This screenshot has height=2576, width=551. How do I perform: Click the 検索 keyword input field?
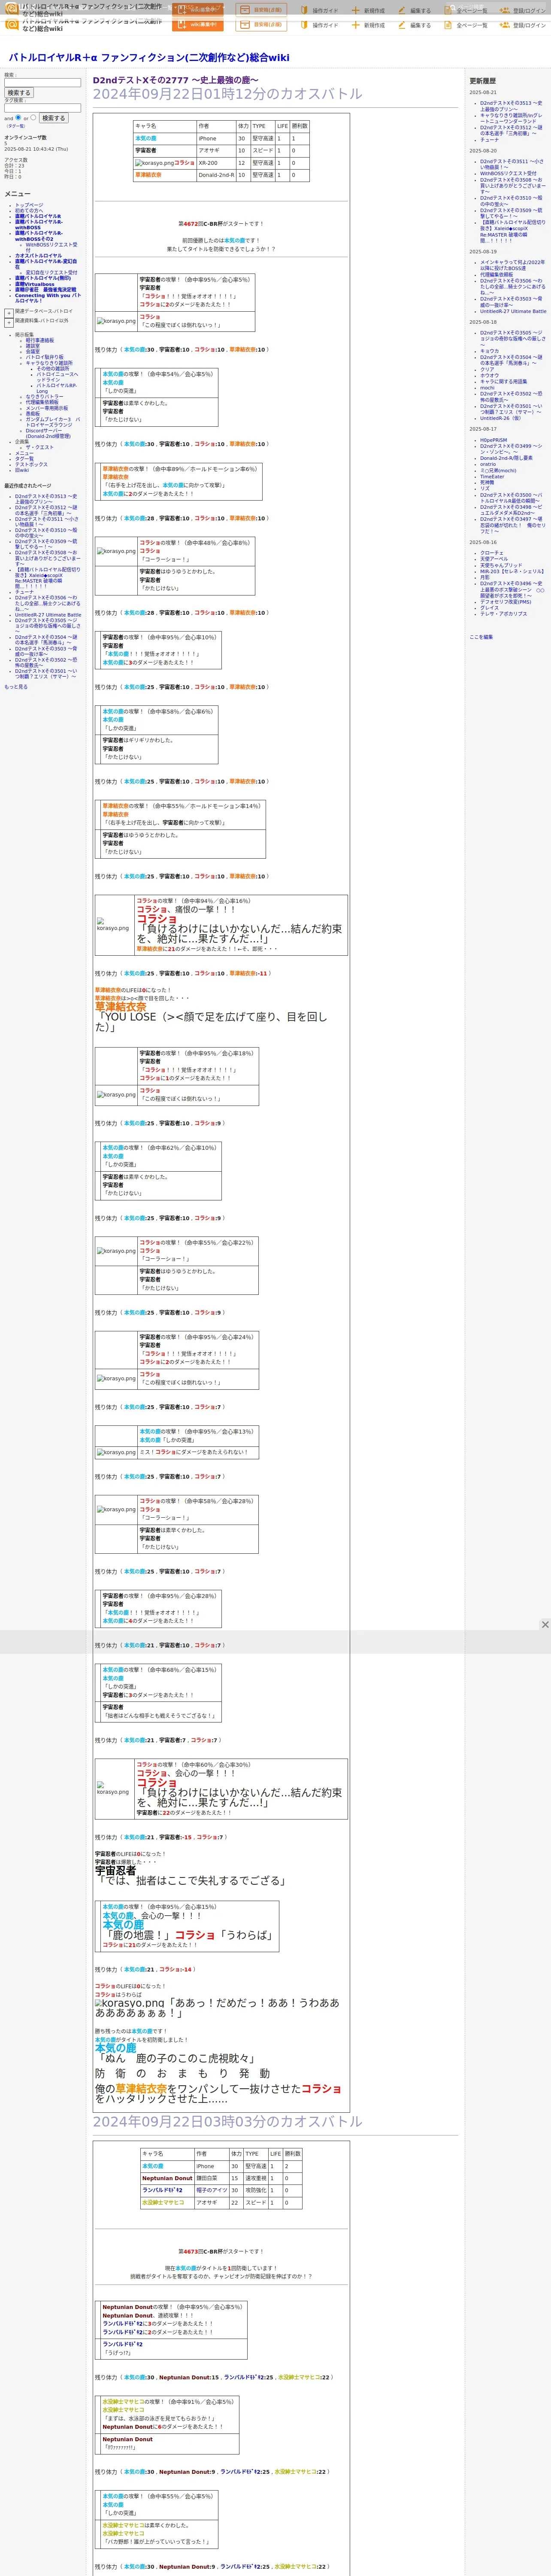[x=42, y=83]
